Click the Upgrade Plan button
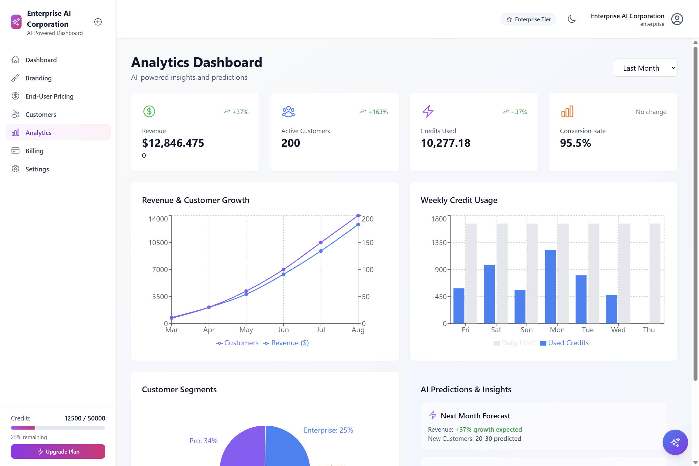The width and height of the screenshot is (699, 466). point(58,451)
